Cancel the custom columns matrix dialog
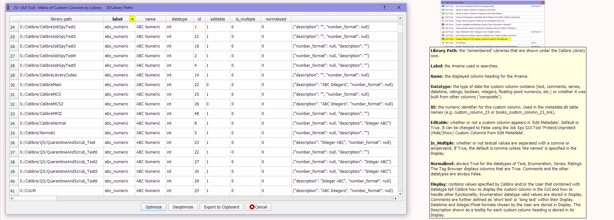The height and width of the screenshot is (220, 614). coord(258,207)
